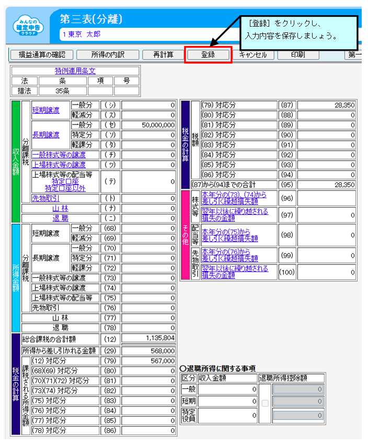Image resolution: width=368 pixels, height=445 pixels.
Task: Click the (86) (78)対応分 field
Action: (x=148, y=430)
